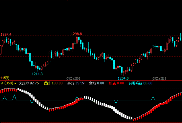Image resolution: width=182 pixels, height=123 pixels.
Task: Click the yellow 顶线 line in indicator panel
Action: (x=91, y=88)
